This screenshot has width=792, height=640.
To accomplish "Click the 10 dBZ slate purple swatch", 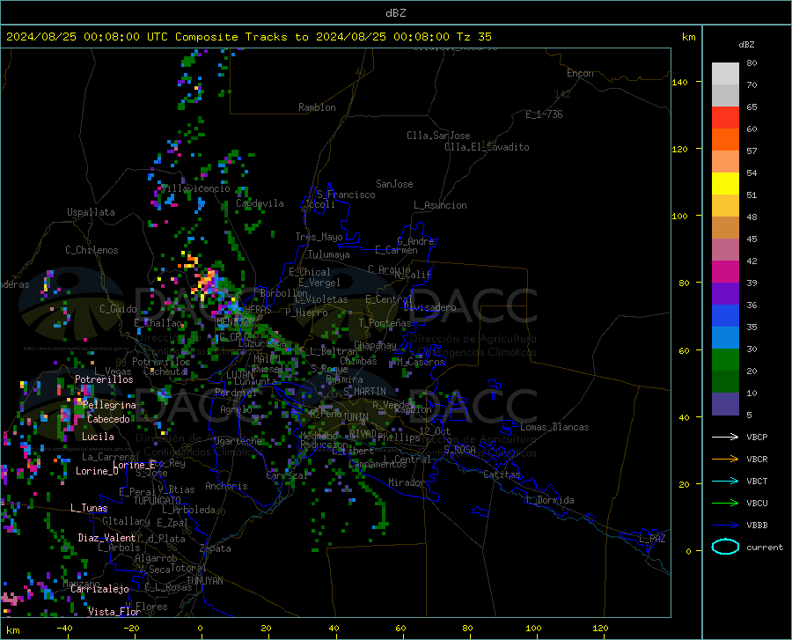I will [x=725, y=404].
